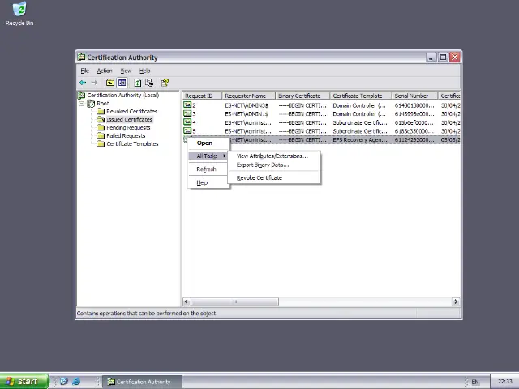The width and height of the screenshot is (519, 389).
Task: Click the Pending Requests folder icon
Action: coord(101,128)
